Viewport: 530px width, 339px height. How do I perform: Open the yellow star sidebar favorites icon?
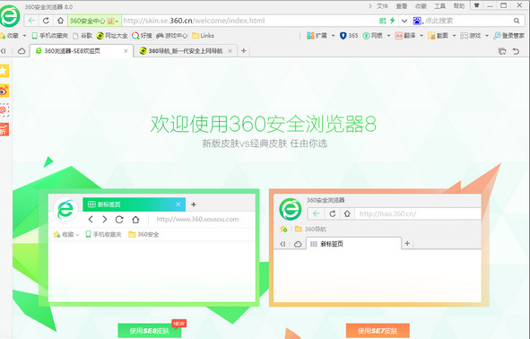(4, 71)
